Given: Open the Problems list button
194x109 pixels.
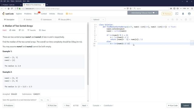Looking at the screenshot, I should point(8,106).
